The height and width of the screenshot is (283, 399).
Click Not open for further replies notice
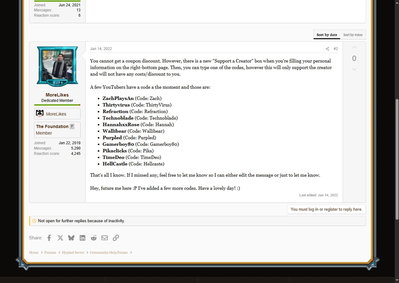click(x=198, y=221)
